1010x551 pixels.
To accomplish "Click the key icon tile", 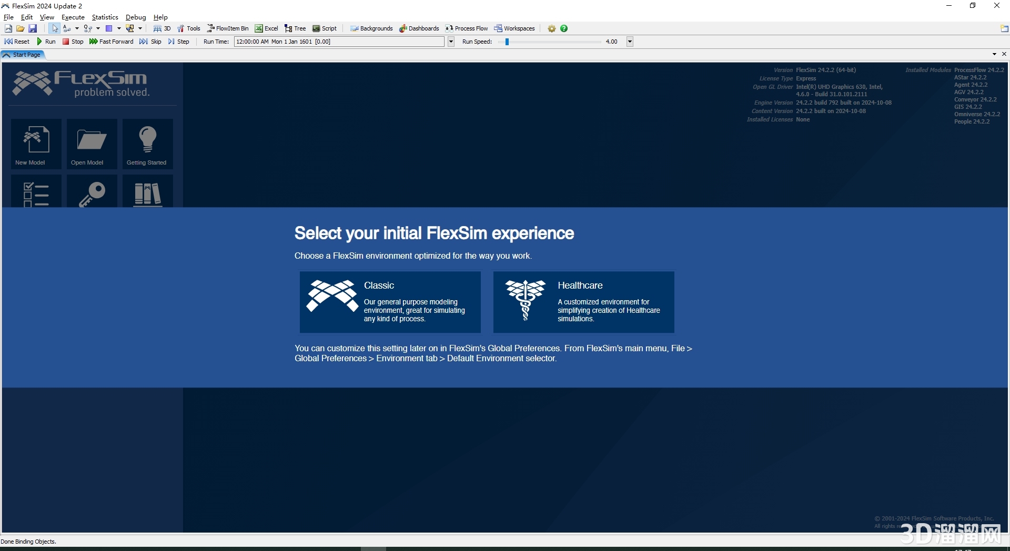I will pos(92,192).
